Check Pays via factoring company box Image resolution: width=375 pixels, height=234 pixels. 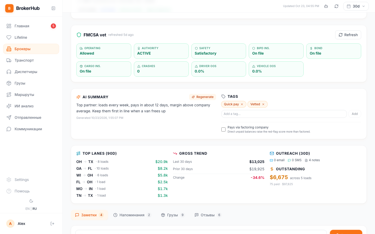click(223, 129)
